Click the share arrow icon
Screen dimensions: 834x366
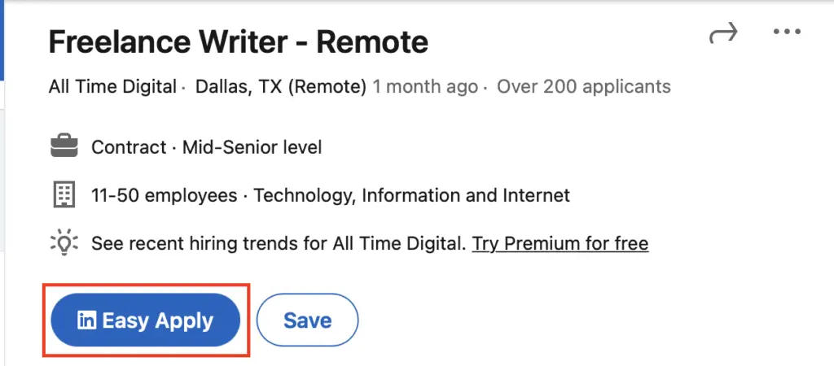point(723,33)
